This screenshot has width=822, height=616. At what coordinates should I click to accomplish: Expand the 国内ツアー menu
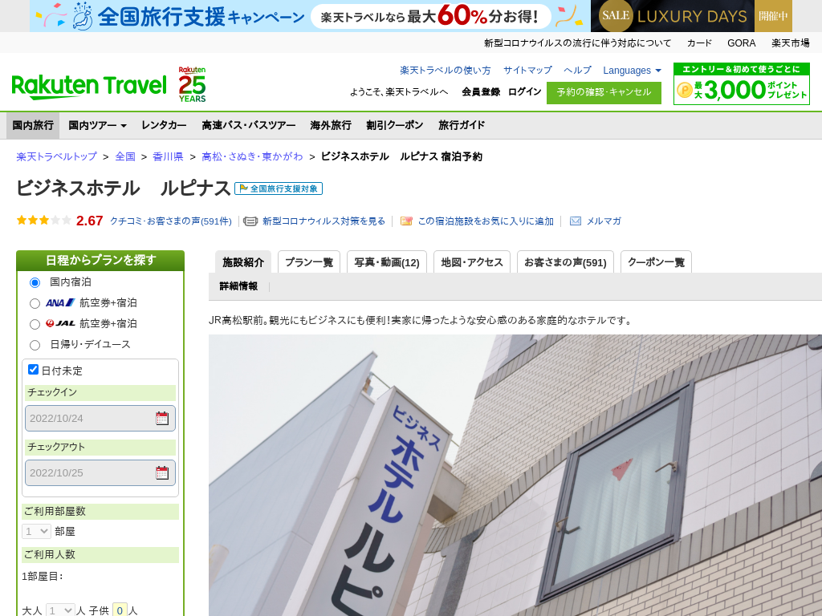coord(97,125)
